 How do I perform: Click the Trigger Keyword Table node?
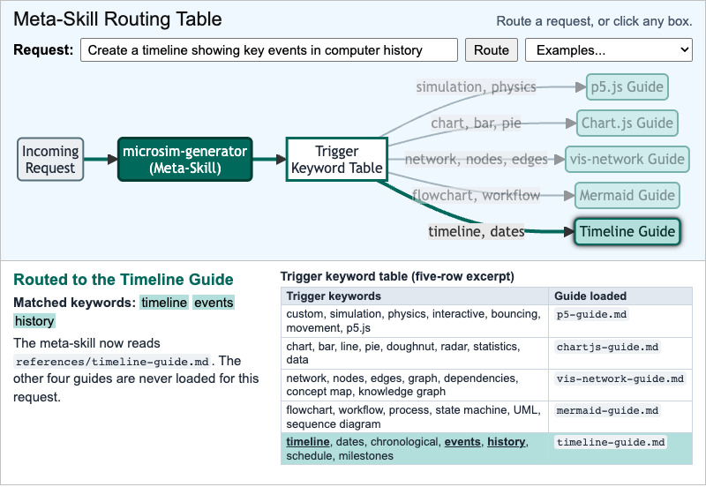[337, 160]
